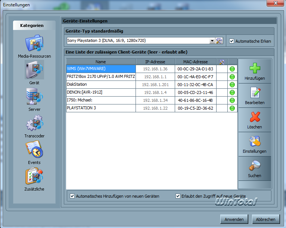The image size is (286, 228).
Task: Toggle Automatisches Hinzufügen von neuen Geräten
Action: 72,196
